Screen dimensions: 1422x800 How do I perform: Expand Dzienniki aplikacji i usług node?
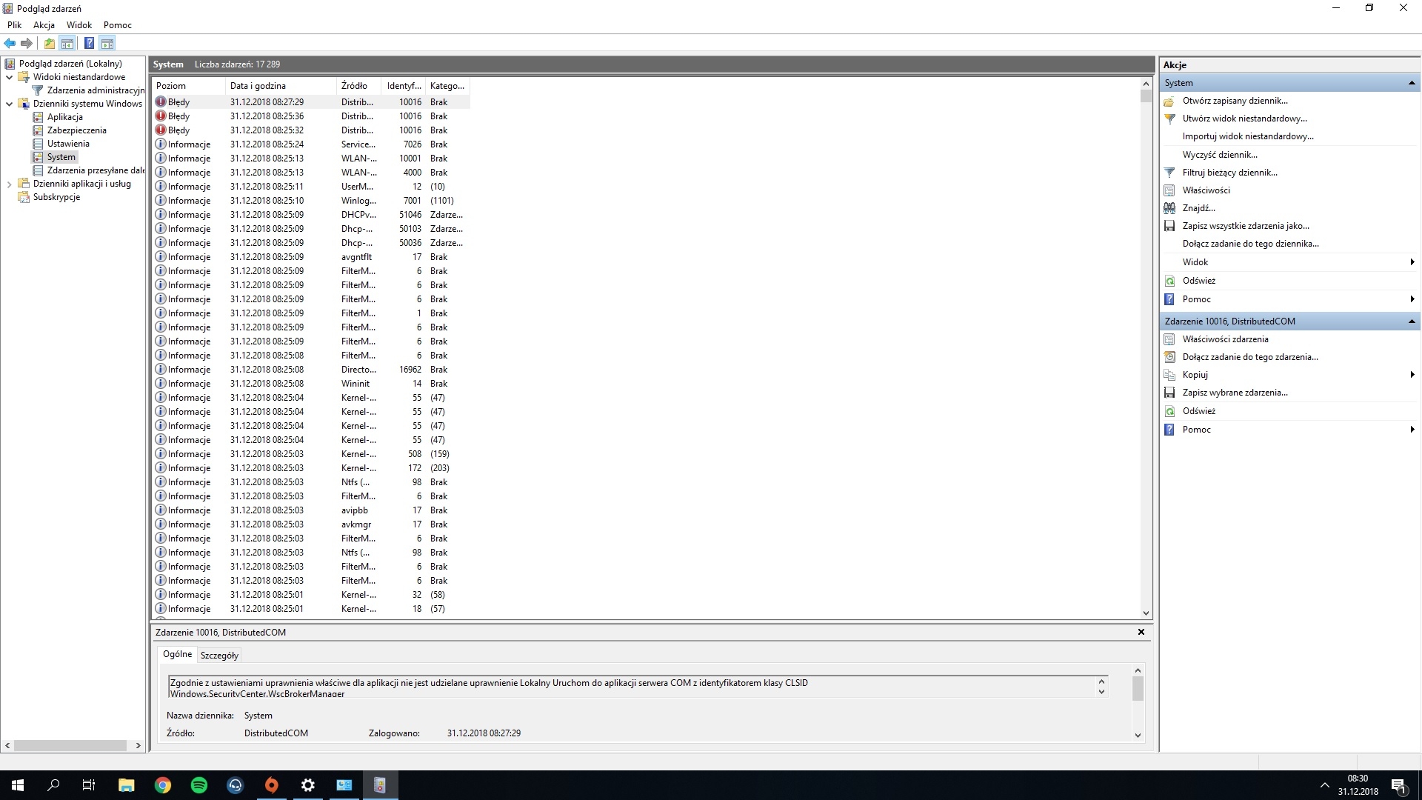[x=9, y=184]
